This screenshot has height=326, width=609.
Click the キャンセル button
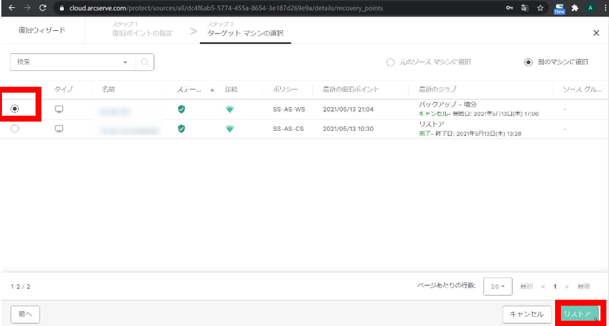527,314
